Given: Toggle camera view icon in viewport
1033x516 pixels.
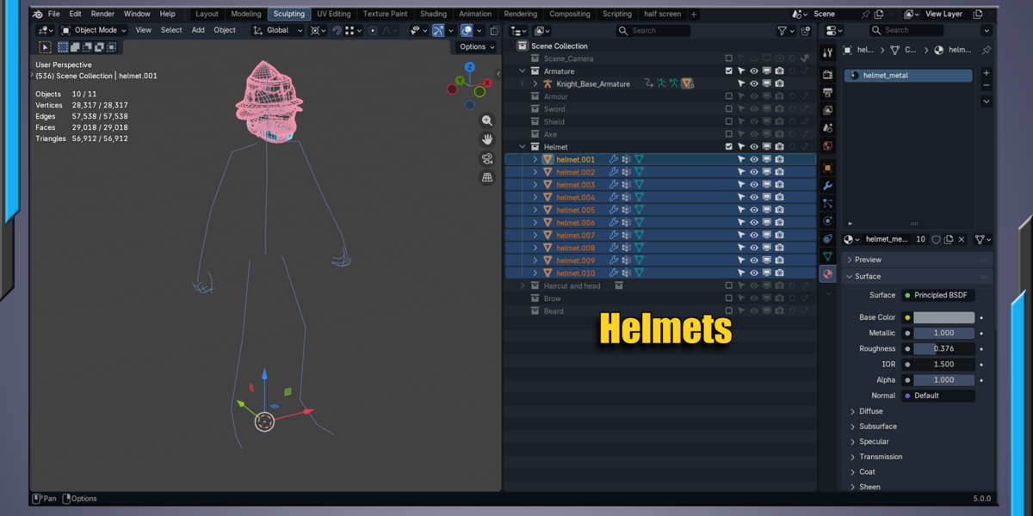Looking at the screenshot, I should click(487, 158).
